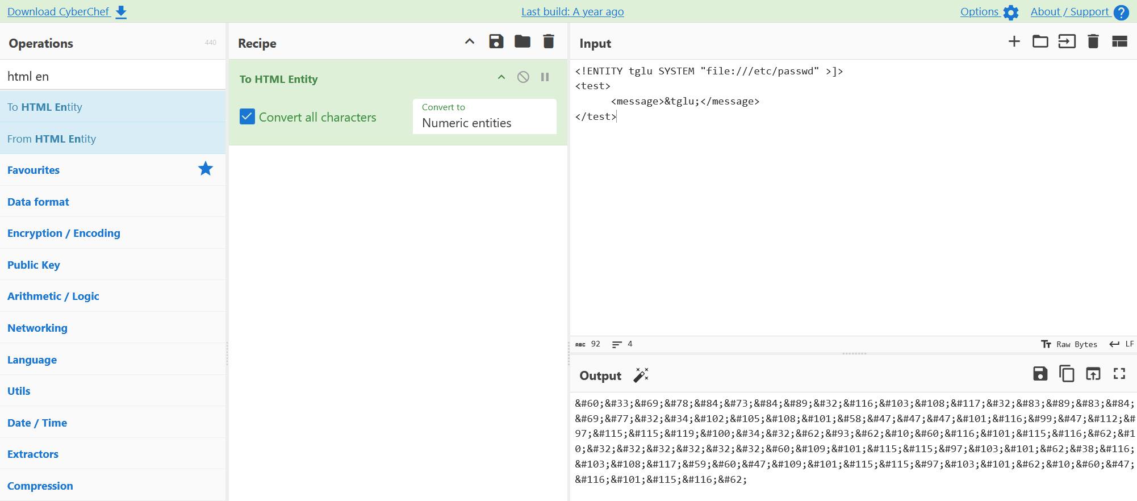
Task: Click the Operations panel heading
Action: [41, 43]
